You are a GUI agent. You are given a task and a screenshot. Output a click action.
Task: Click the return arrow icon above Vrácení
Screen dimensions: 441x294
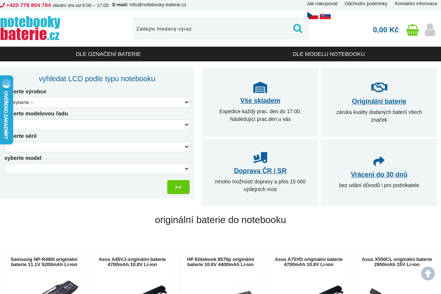point(379,161)
